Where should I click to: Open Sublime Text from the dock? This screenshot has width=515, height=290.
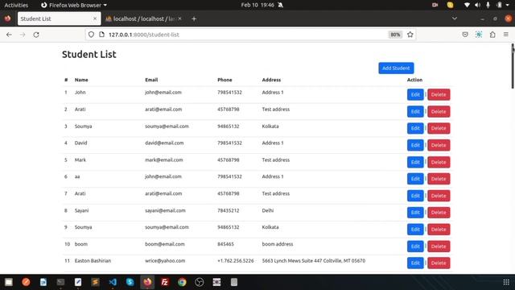pyautogui.click(x=95, y=282)
